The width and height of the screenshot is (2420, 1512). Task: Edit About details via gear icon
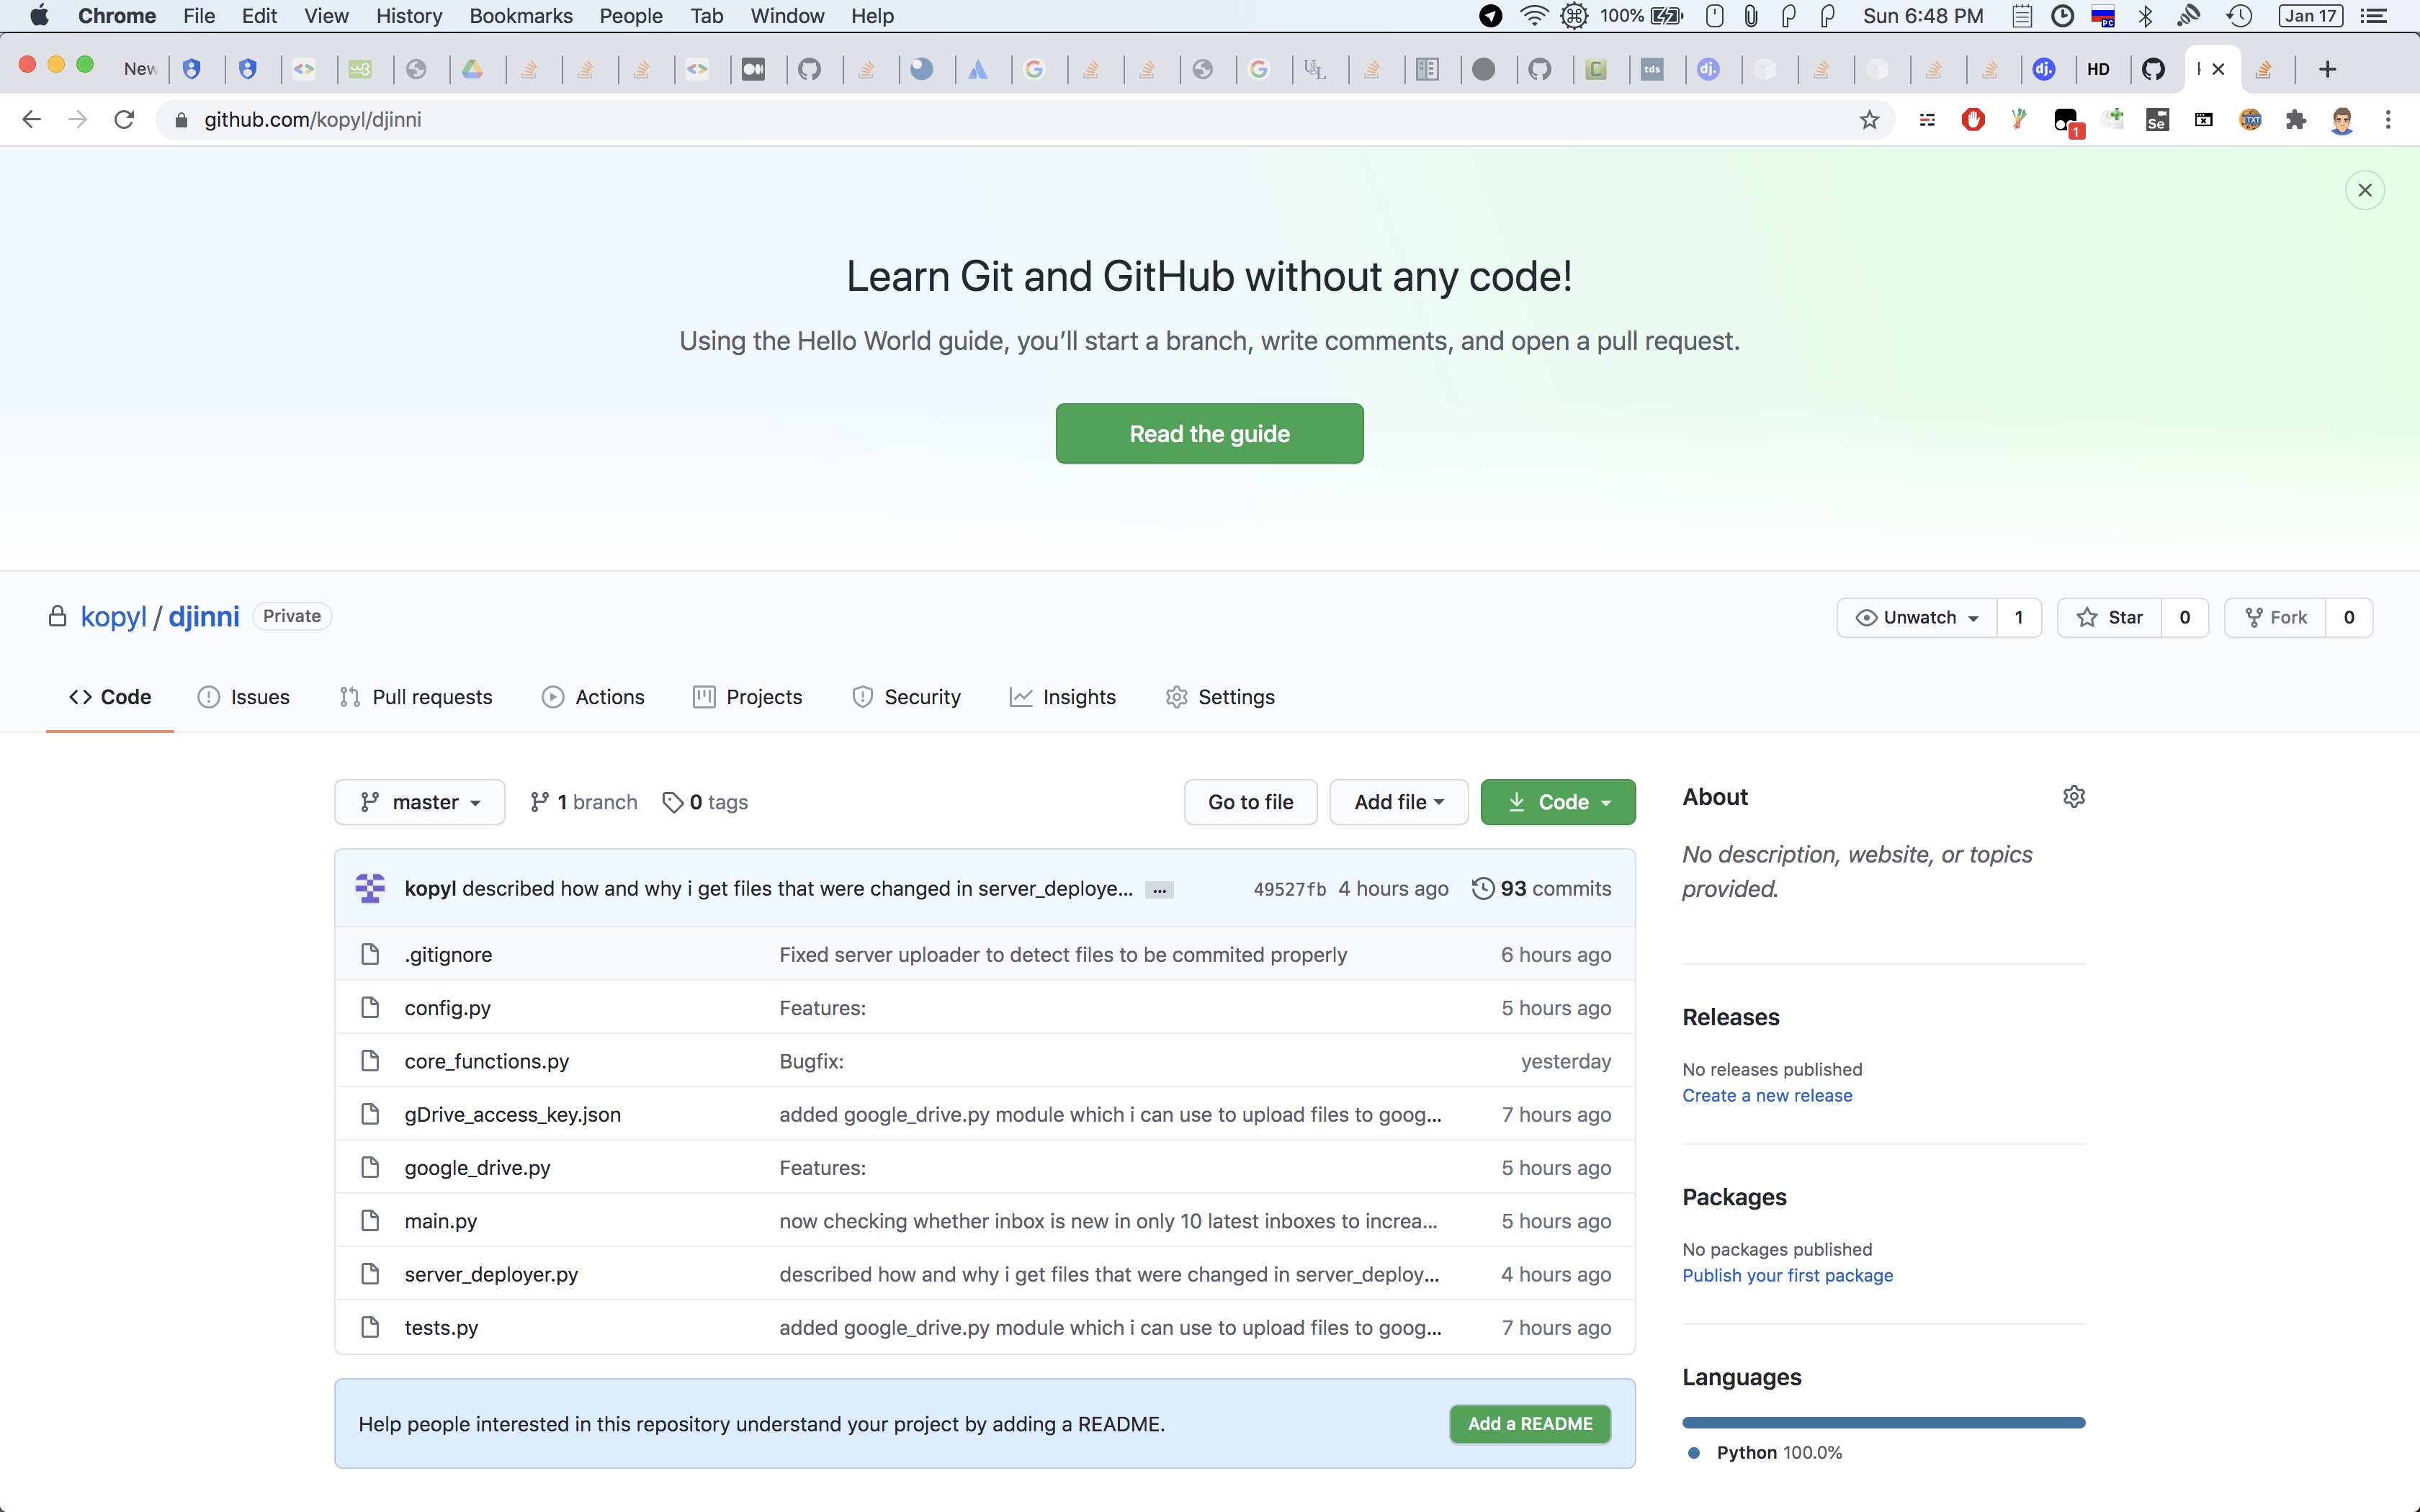(x=2073, y=797)
